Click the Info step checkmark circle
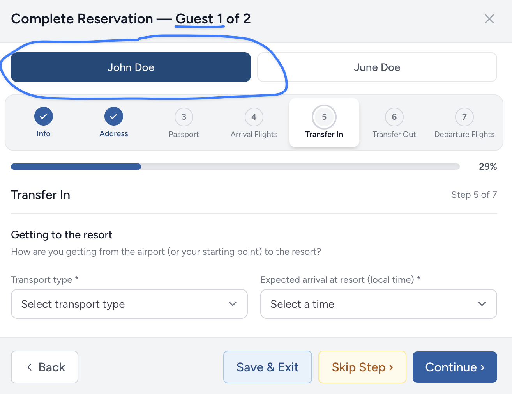This screenshot has height=394, width=512. 44,116
